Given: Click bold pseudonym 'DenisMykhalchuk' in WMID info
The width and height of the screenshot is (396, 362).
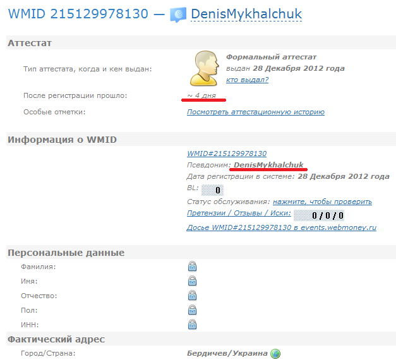Looking at the screenshot, I should click(268, 165).
